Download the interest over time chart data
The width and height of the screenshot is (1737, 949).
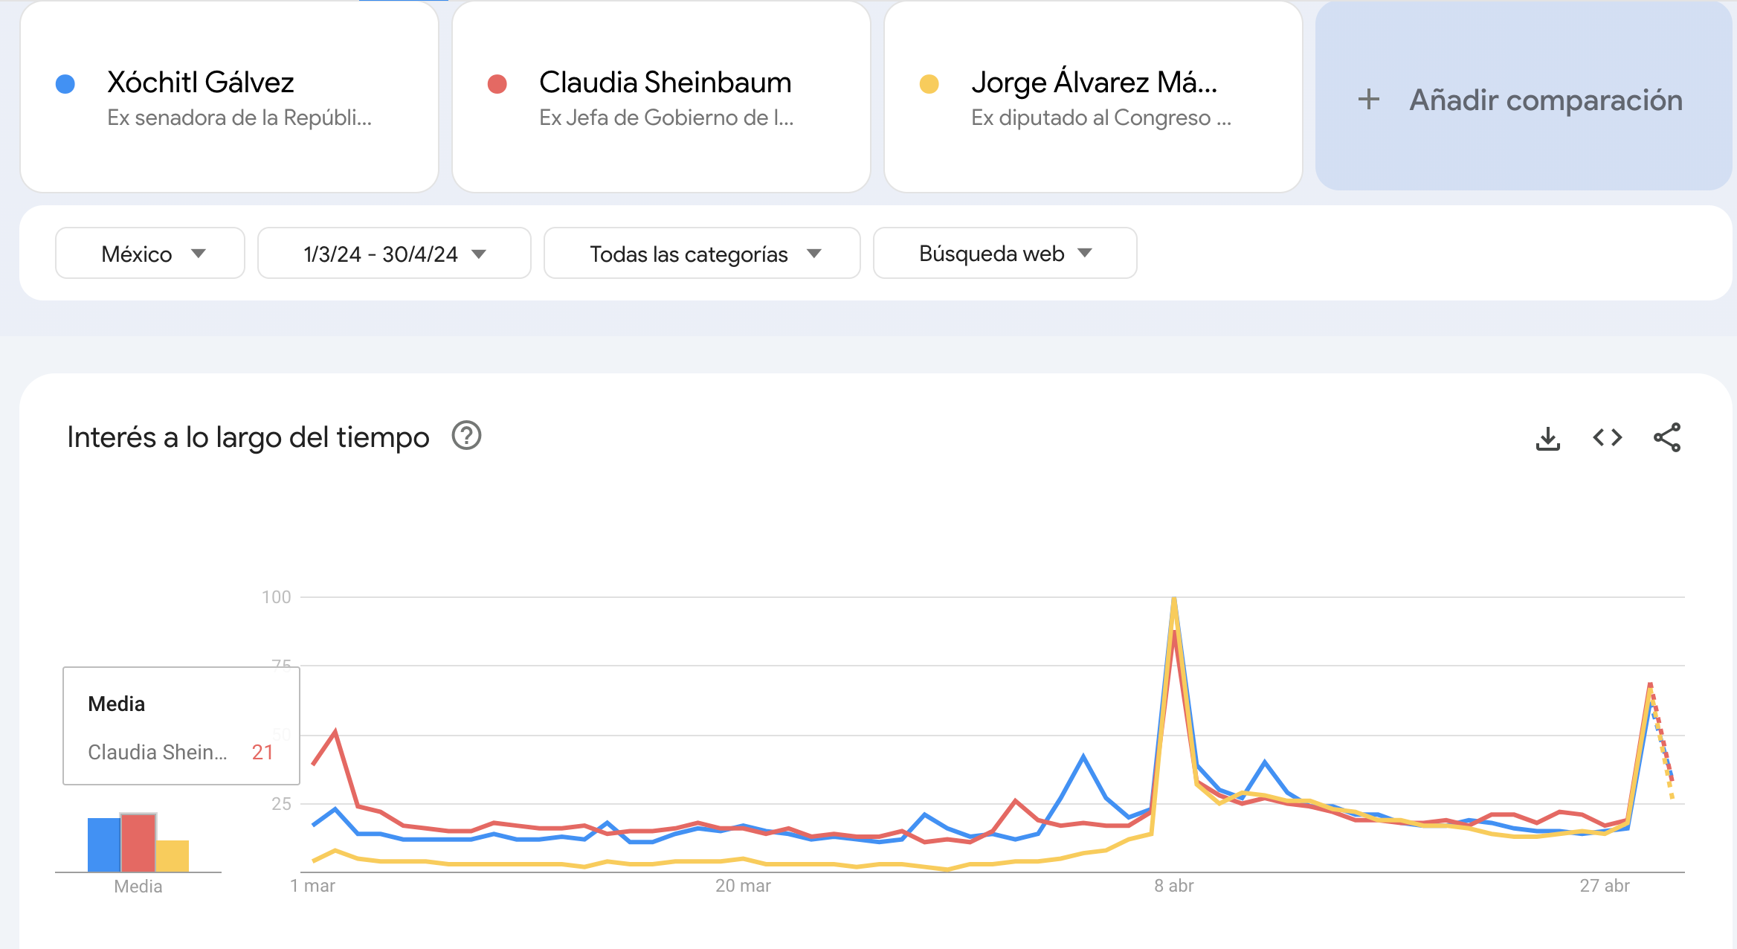click(x=1547, y=438)
